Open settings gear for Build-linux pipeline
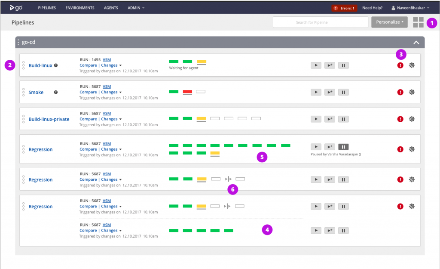 [412, 65]
